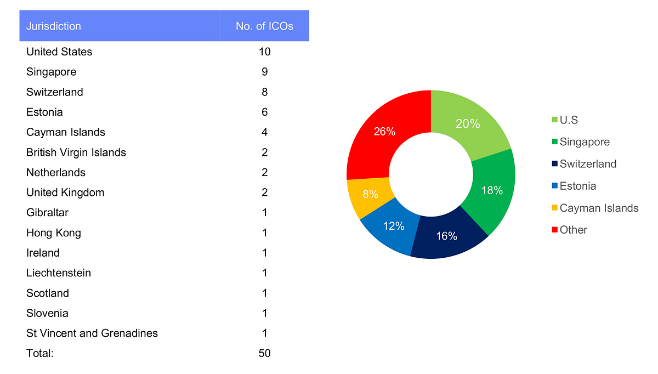Click the Switzerland legend color swatch
Image resolution: width=658 pixels, height=374 pixels.
[555, 164]
